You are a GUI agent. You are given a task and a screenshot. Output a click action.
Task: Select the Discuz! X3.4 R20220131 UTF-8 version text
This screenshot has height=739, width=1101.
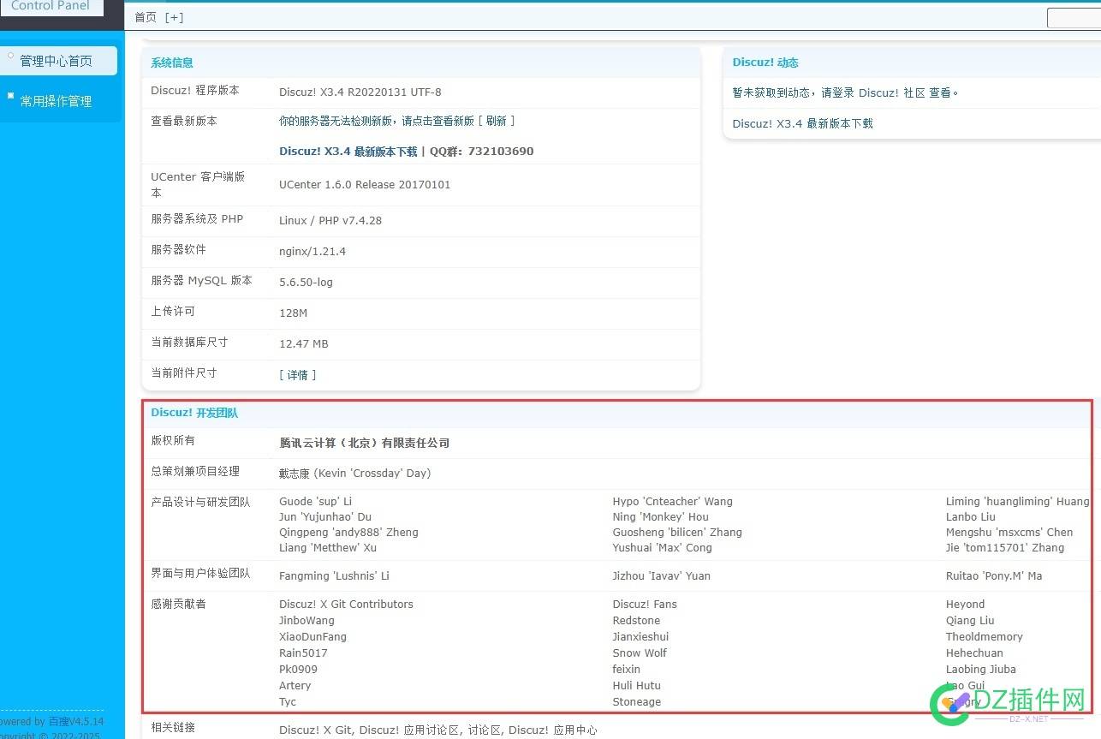[x=360, y=92]
